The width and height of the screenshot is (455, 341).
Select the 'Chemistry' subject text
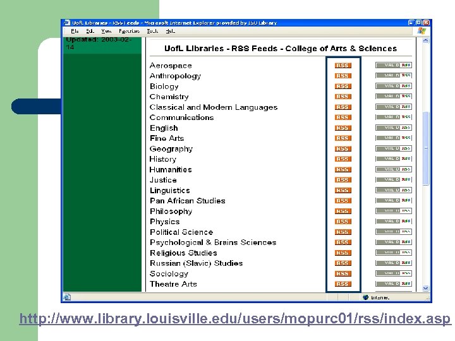pos(169,97)
